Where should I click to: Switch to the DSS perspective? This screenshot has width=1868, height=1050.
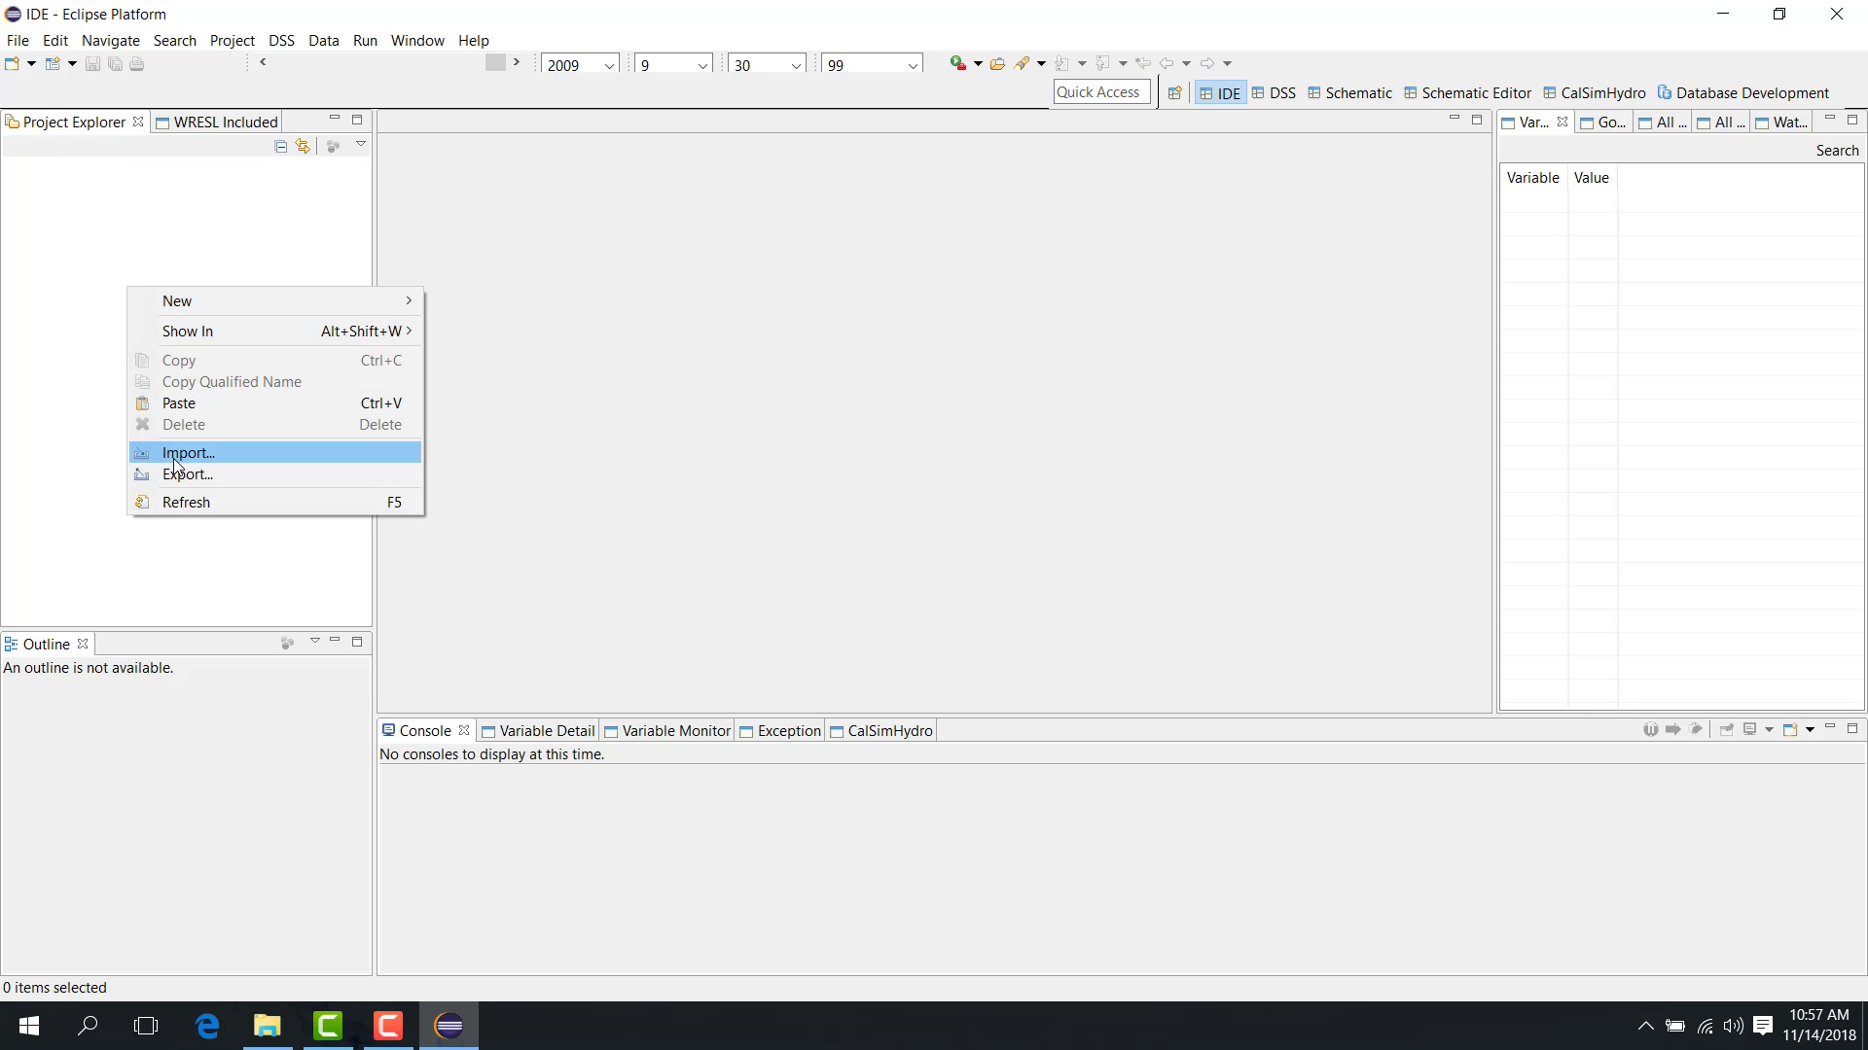pyautogui.click(x=1274, y=93)
